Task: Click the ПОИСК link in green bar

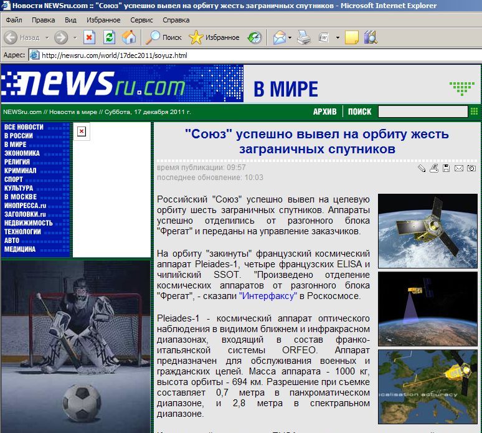Action: pos(359,112)
